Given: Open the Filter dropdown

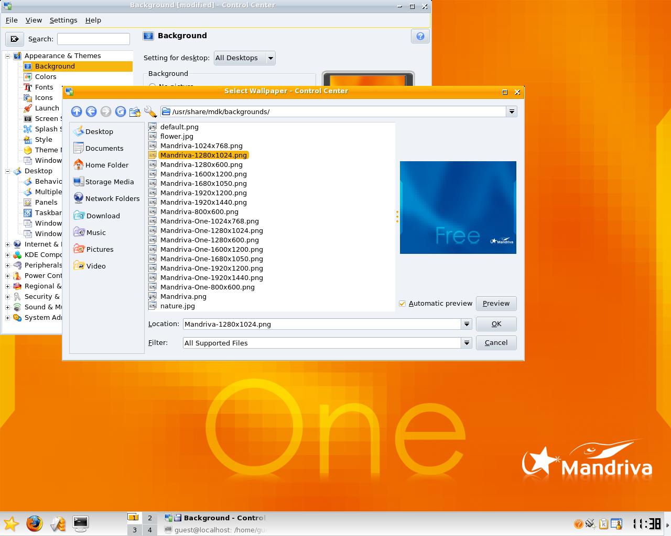Looking at the screenshot, I should (467, 343).
